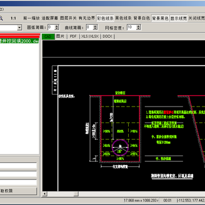Click the 00:01 timer in status bar
This screenshot has height=205, width=205.
(167, 200)
